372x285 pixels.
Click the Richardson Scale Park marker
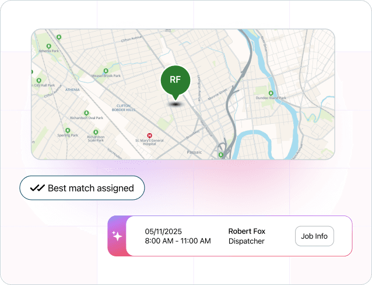pos(94,132)
